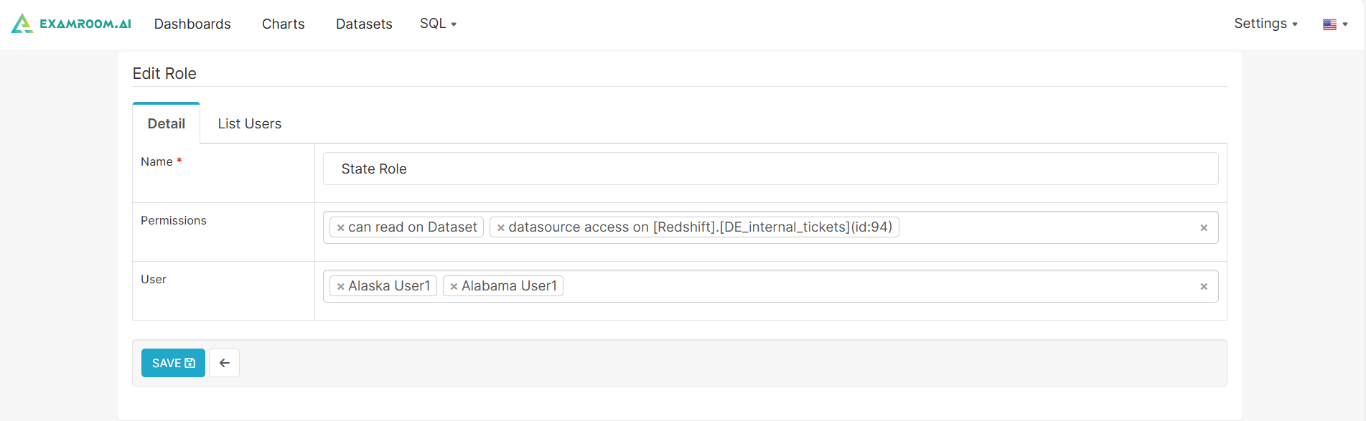Switch to the List Users tab
The width and height of the screenshot is (1366, 421).
coord(249,123)
